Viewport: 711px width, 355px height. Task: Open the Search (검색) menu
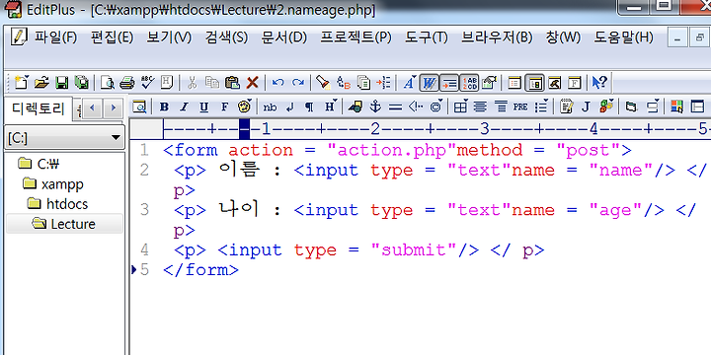point(226,37)
